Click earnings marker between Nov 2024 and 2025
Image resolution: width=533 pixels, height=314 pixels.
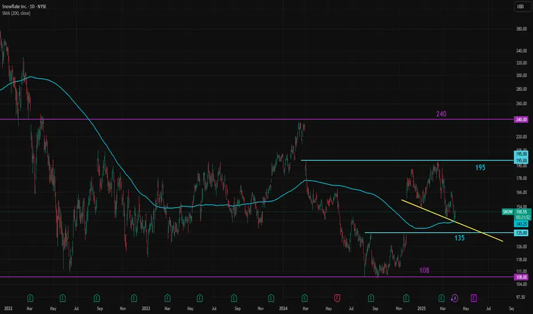[x=406, y=298]
